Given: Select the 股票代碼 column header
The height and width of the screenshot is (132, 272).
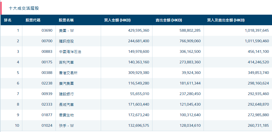Looking at the screenshot, I should pos(33,20).
